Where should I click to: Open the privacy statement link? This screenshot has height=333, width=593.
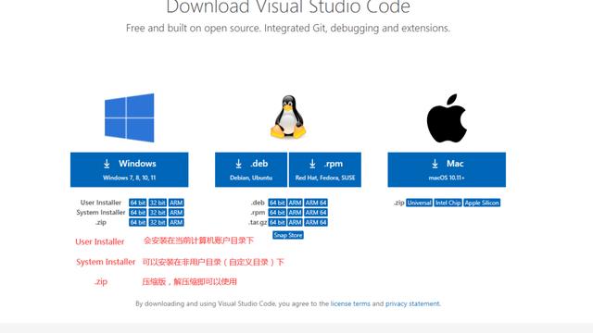(412, 303)
